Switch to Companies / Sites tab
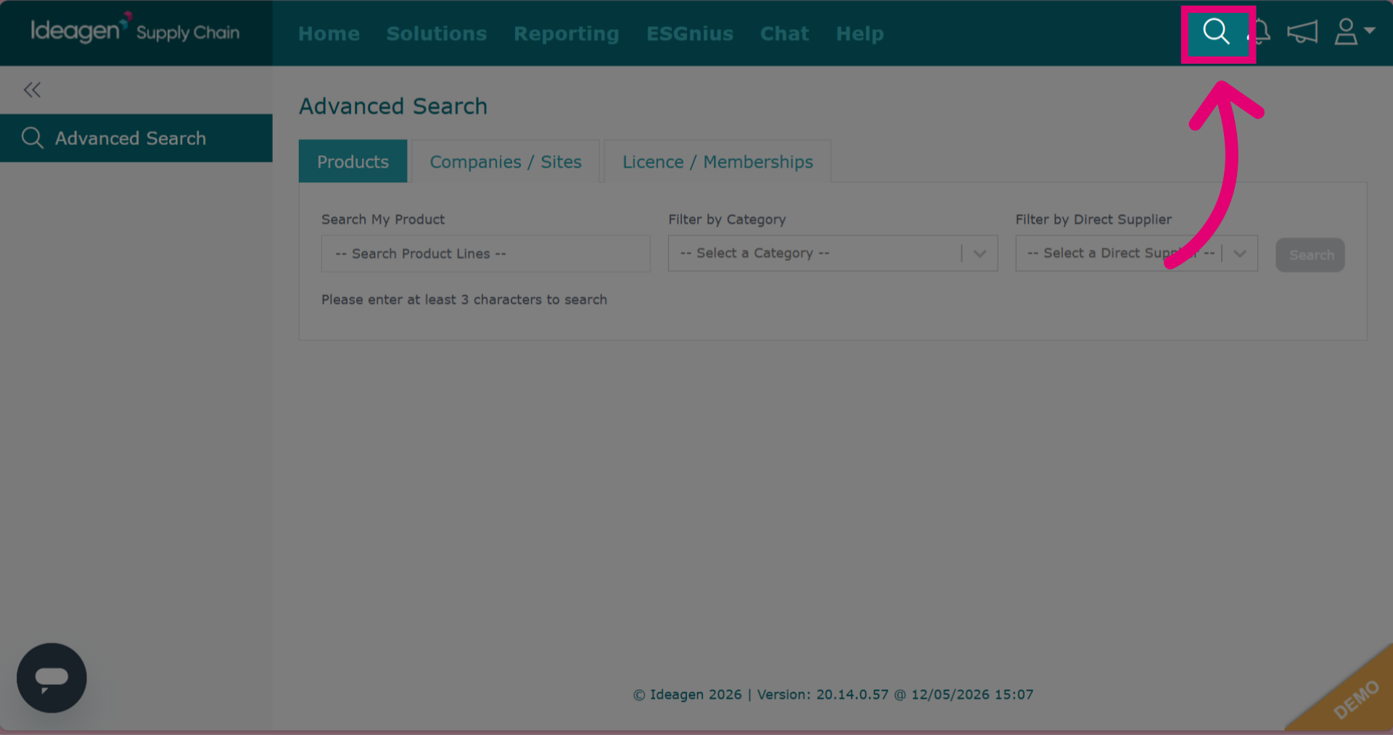Screen dimensions: 1393x735 tap(506, 161)
